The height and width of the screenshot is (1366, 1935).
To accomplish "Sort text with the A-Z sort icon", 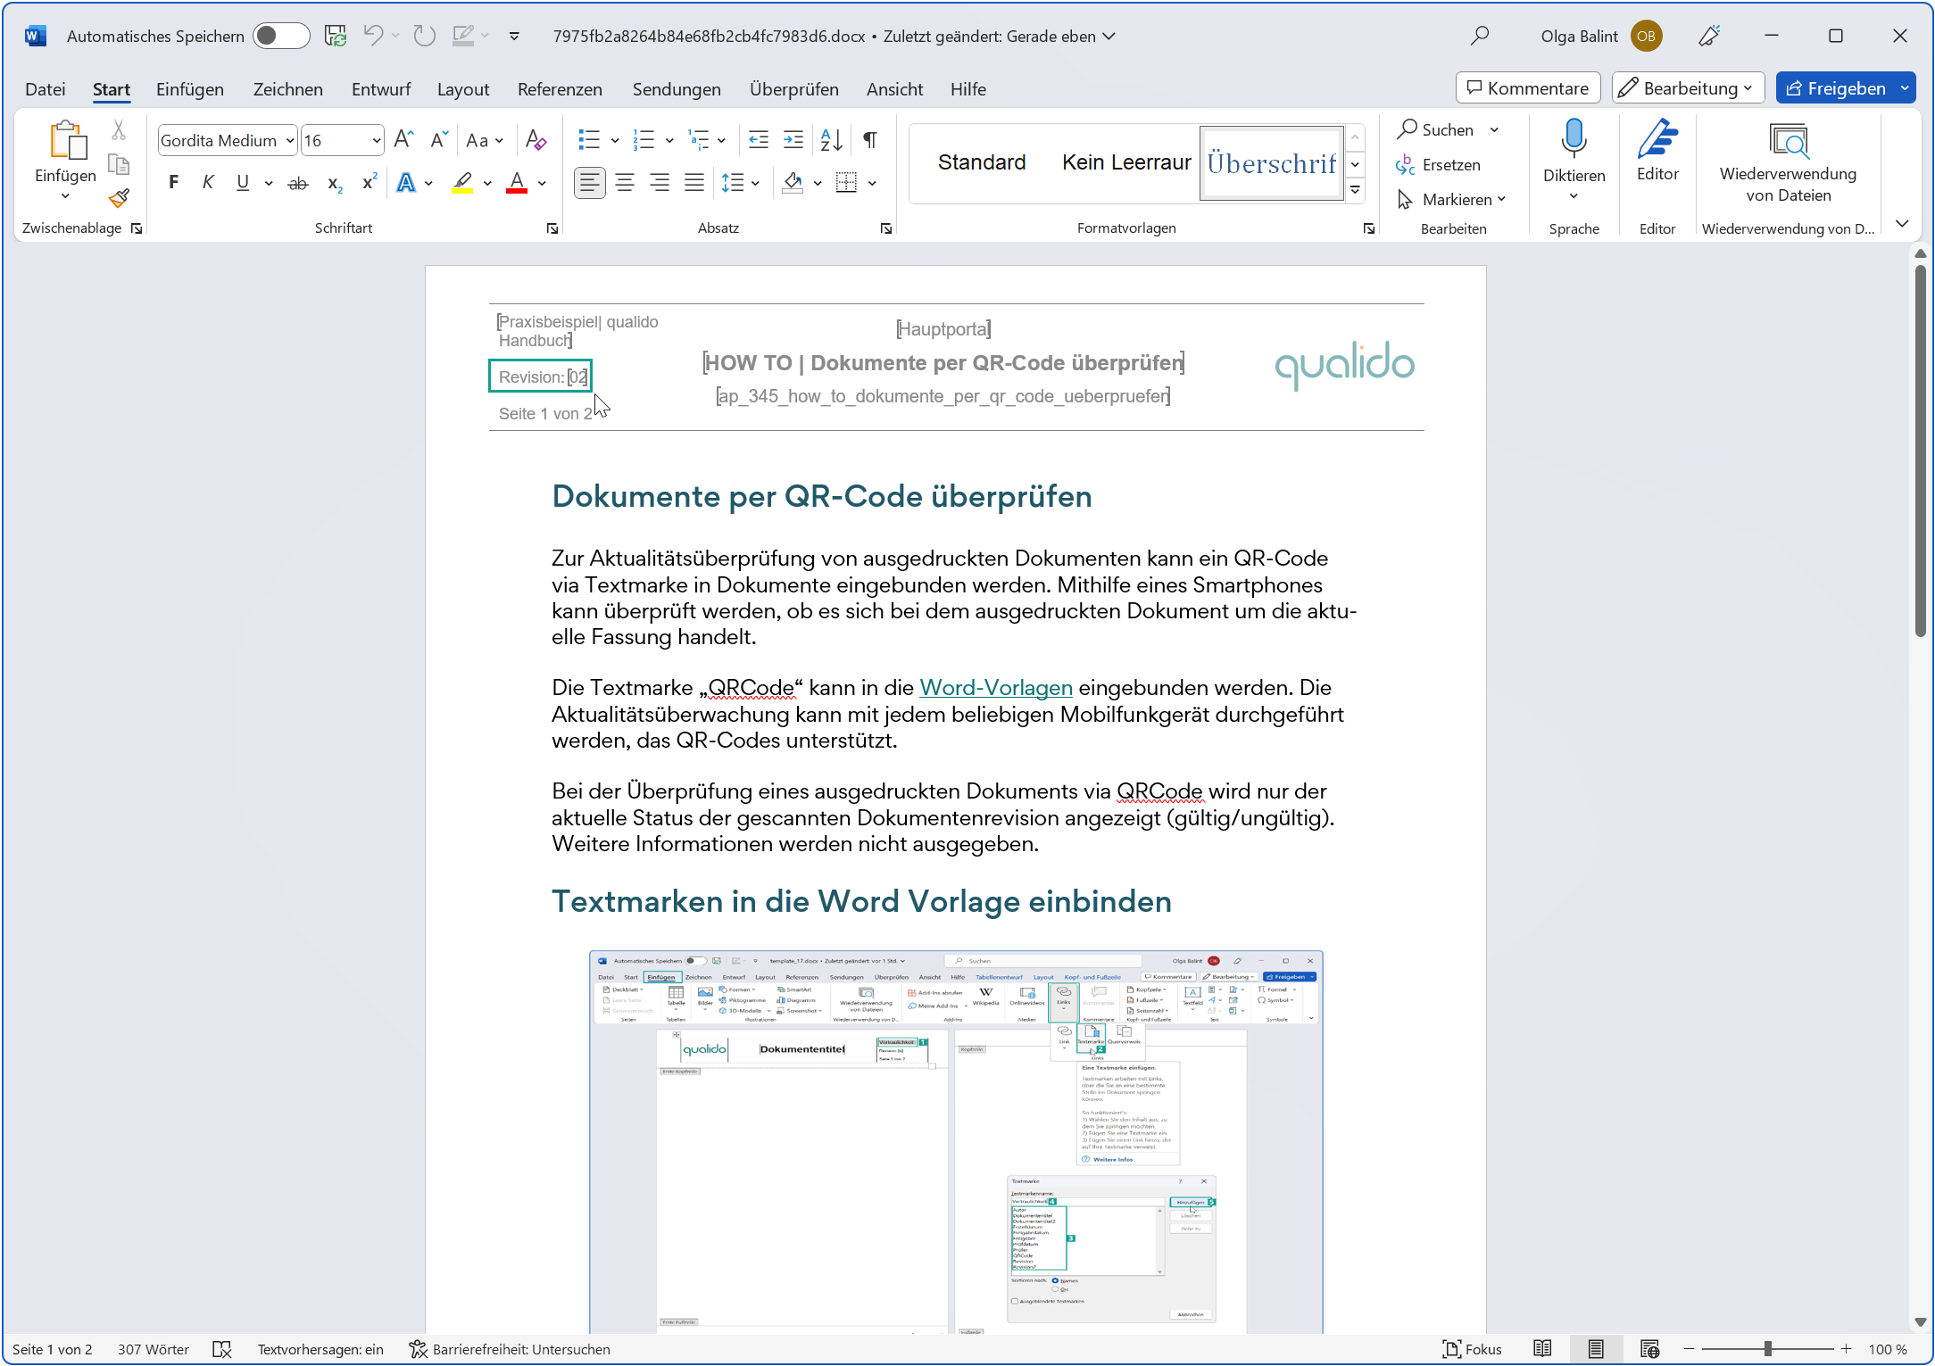I will [x=831, y=140].
